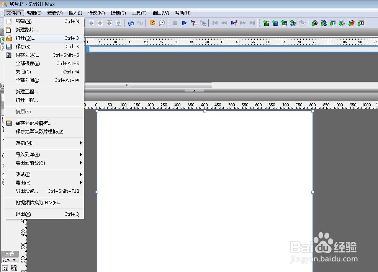This screenshot has height=272, width=378.
Task: Click the timeline horizontal scrollbar thumb
Action: pyautogui.click(x=148, y=85)
